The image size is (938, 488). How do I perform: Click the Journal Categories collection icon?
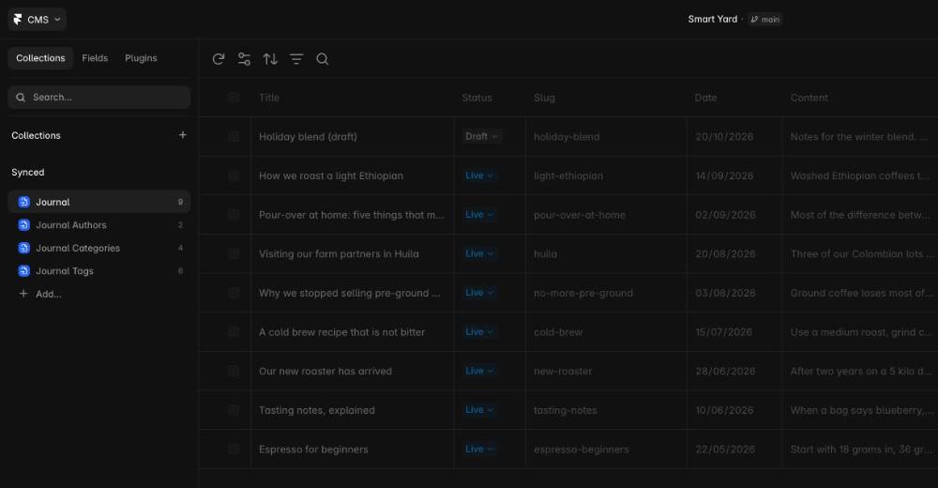[24, 248]
